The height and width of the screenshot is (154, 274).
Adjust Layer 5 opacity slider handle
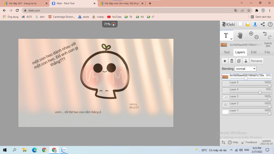coord(269,85)
